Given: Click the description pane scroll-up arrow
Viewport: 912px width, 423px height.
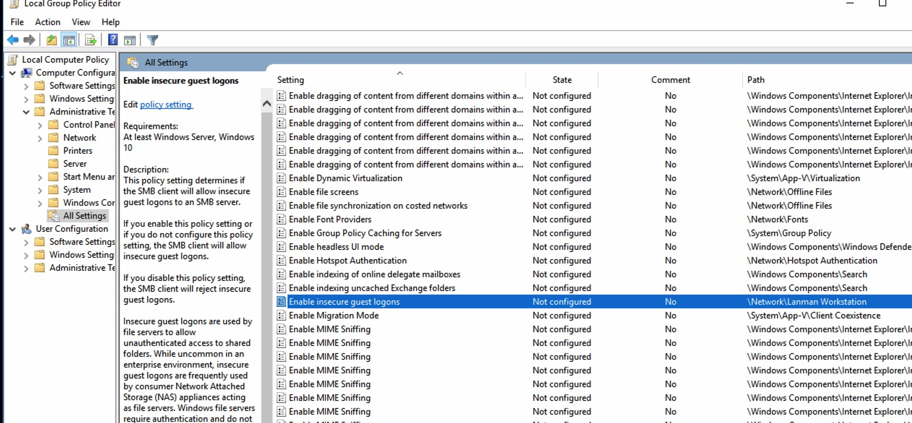Looking at the screenshot, I should pyautogui.click(x=267, y=103).
